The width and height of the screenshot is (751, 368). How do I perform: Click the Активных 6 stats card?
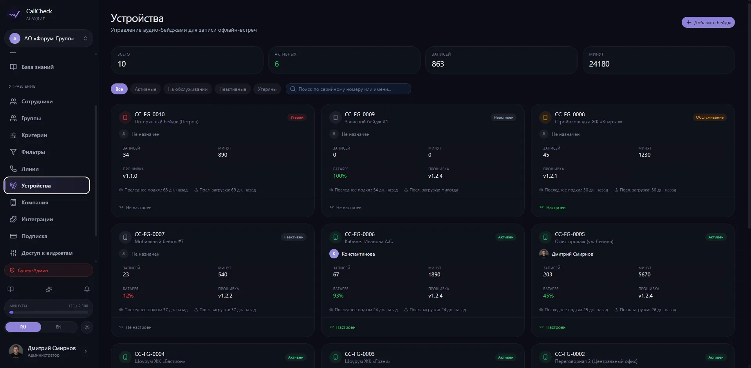[x=344, y=60]
